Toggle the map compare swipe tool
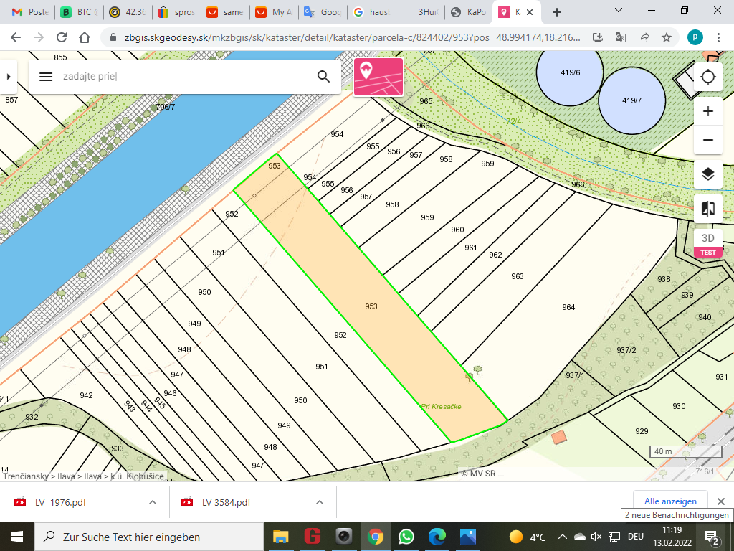 point(708,209)
